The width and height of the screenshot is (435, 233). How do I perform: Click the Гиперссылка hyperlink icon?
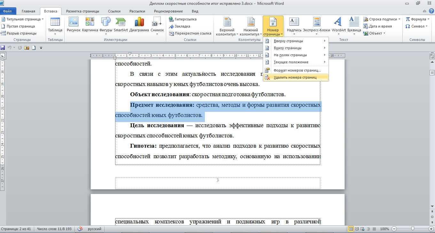(x=183, y=19)
